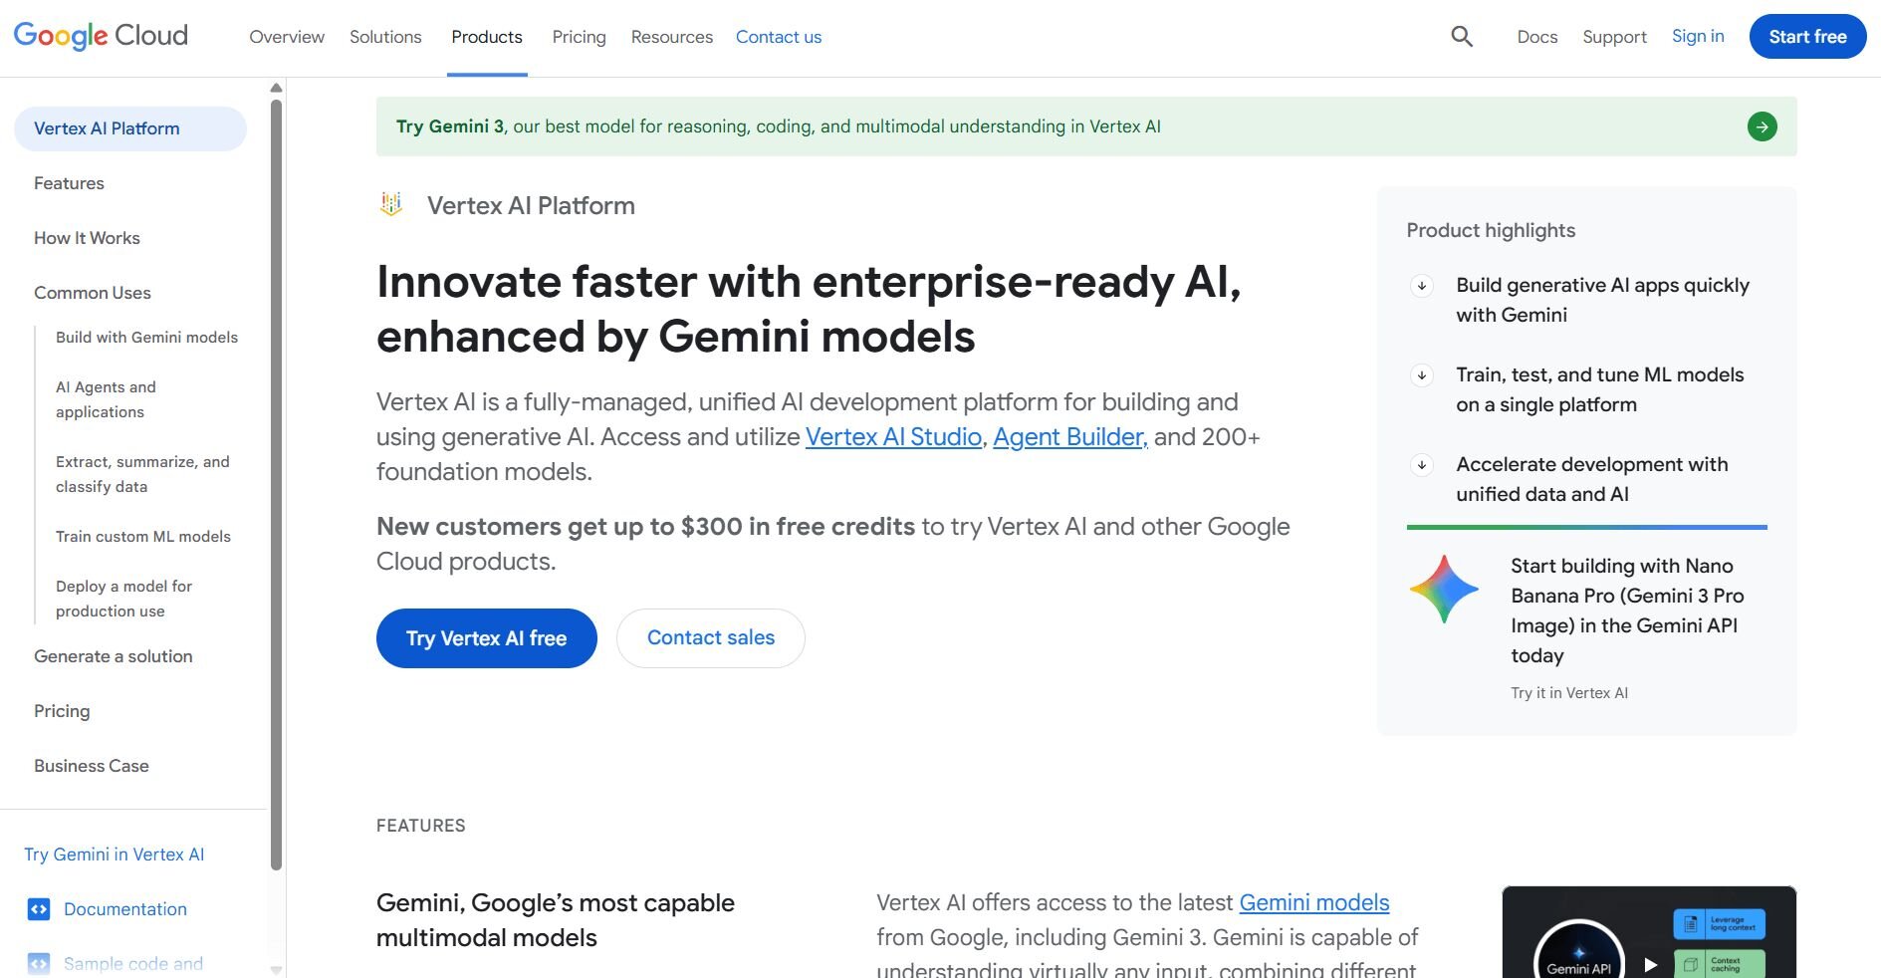
Task: Expand 'Build generative AI apps quickly' highlight
Action: pyautogui.click(x=1422, y=286)
